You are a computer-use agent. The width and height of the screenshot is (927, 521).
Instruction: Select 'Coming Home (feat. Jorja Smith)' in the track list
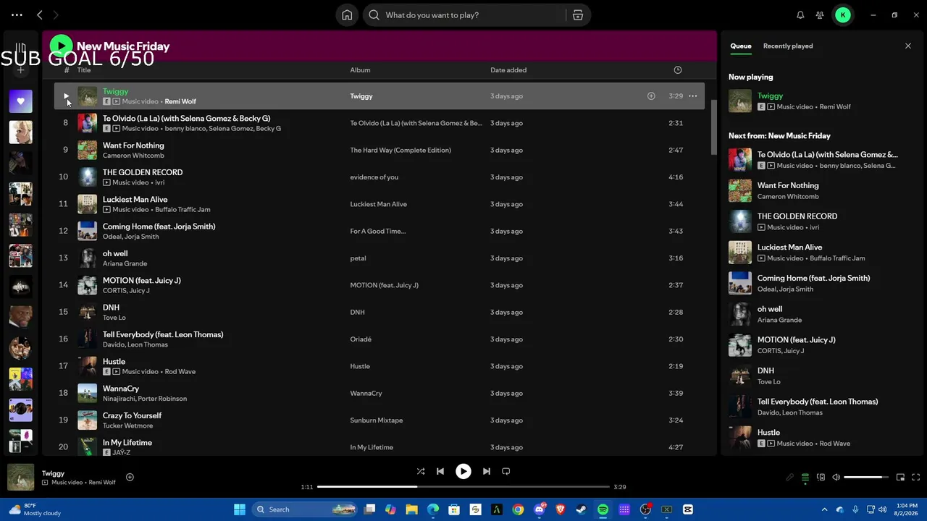[159, 226]
